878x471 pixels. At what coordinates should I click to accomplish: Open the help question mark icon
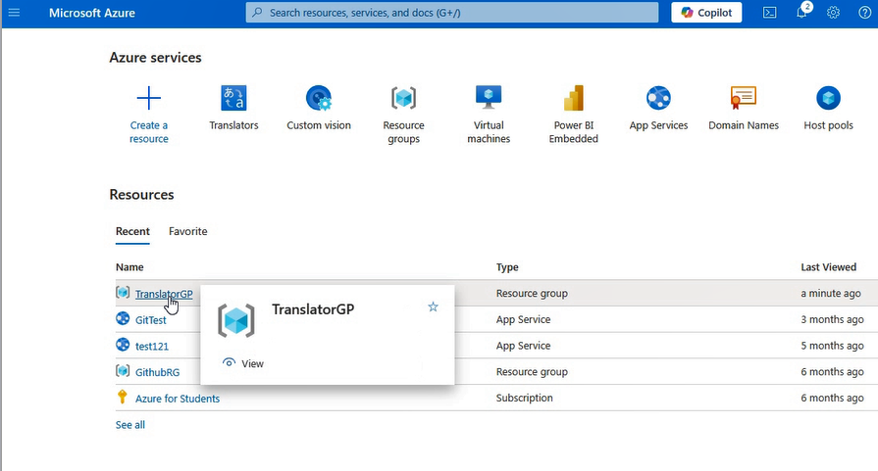[x=864, y=13]
